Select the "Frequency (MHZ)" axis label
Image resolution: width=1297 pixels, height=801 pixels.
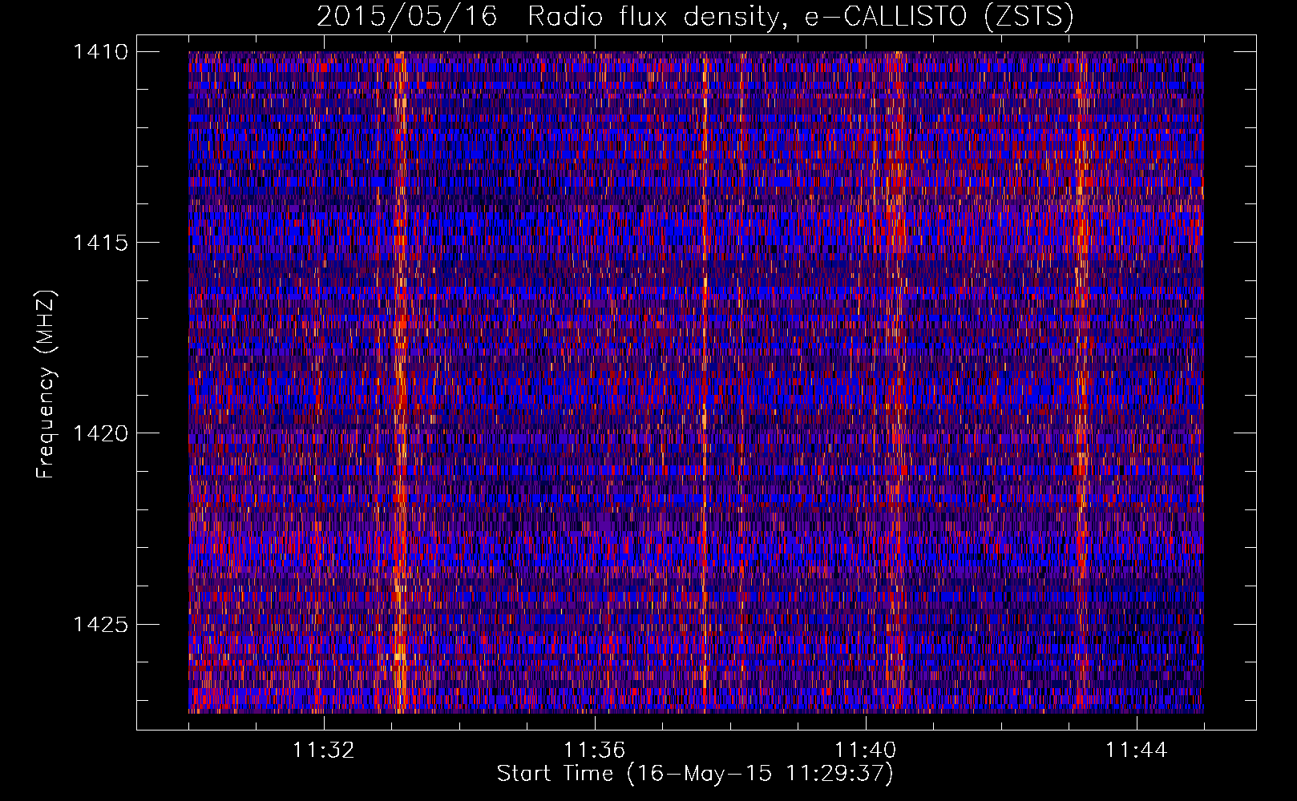tap(46, 384)
